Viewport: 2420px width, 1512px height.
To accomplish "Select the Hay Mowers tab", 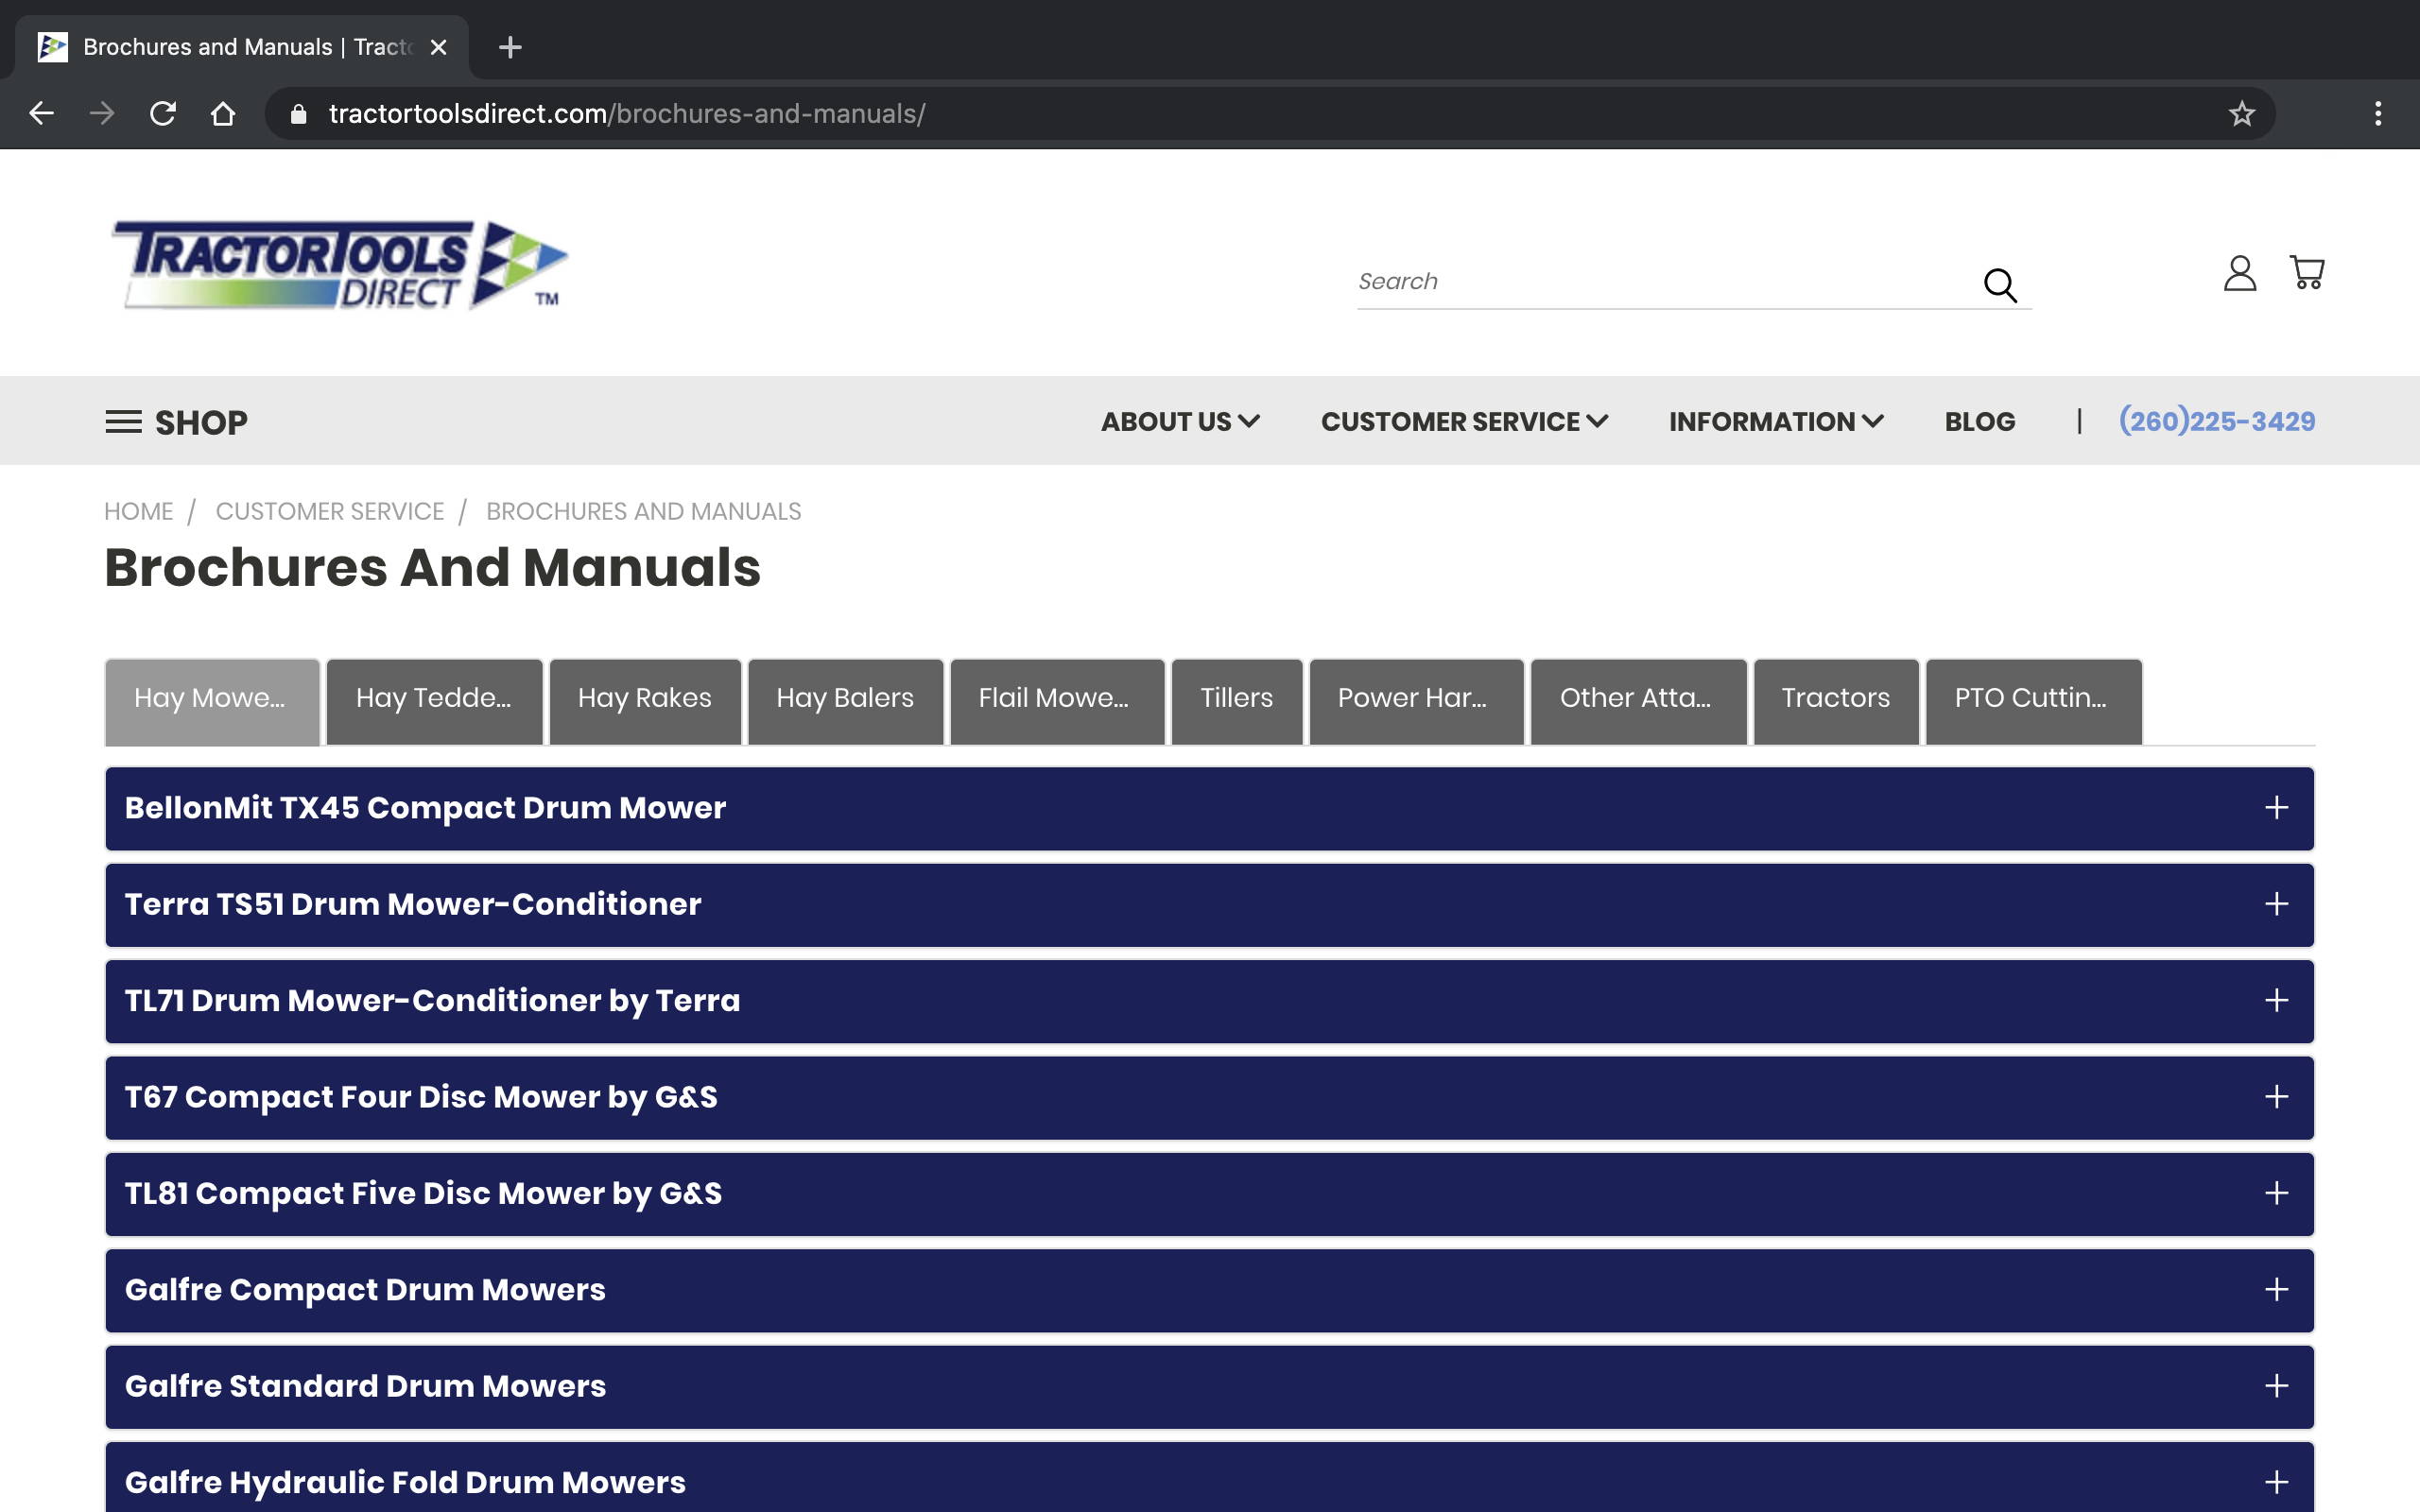I will point(212,701).
